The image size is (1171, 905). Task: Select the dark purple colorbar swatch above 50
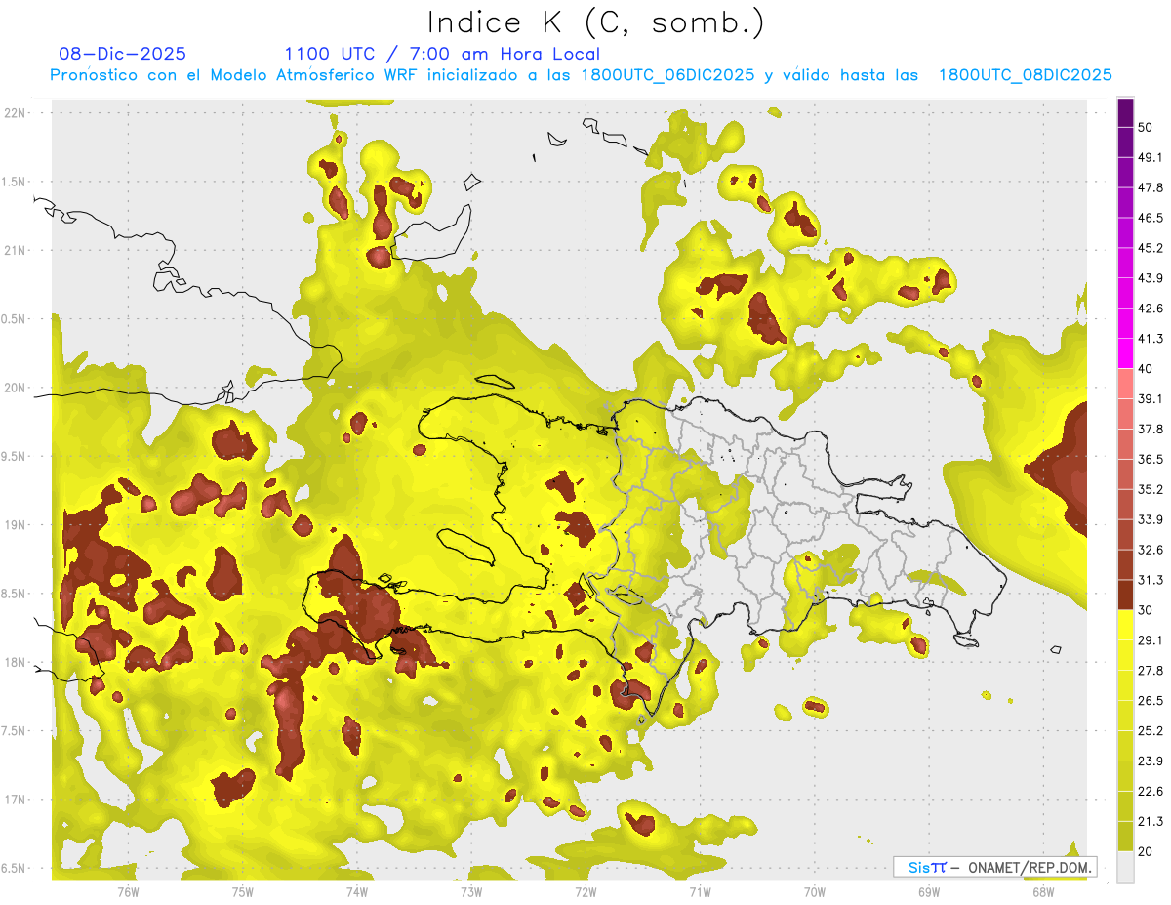click(x=1125, y=114)
